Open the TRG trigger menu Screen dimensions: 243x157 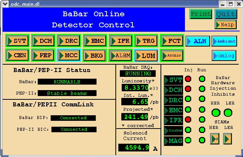[x=146, y=41]
